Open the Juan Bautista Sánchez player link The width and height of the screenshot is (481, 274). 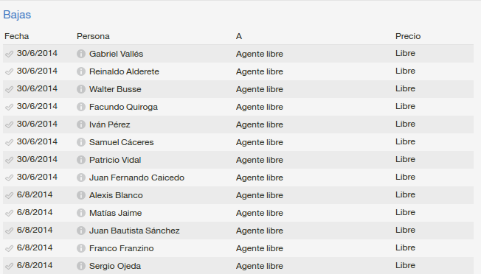pos(134,231)
